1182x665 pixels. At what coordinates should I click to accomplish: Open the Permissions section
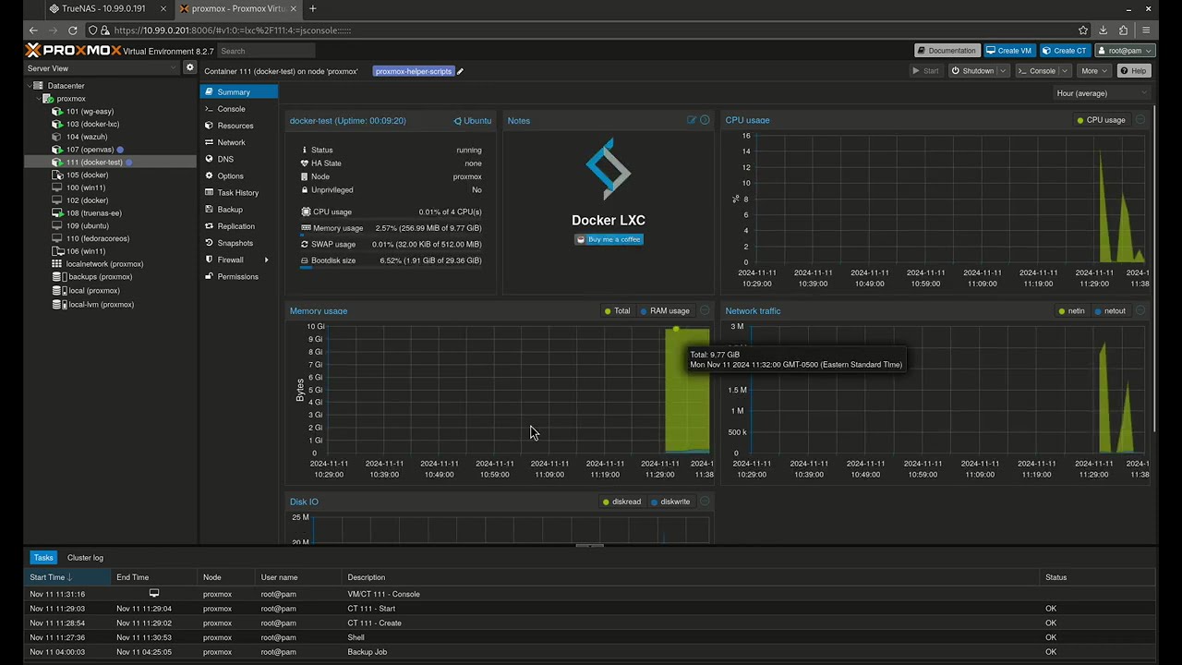(239, 276)
